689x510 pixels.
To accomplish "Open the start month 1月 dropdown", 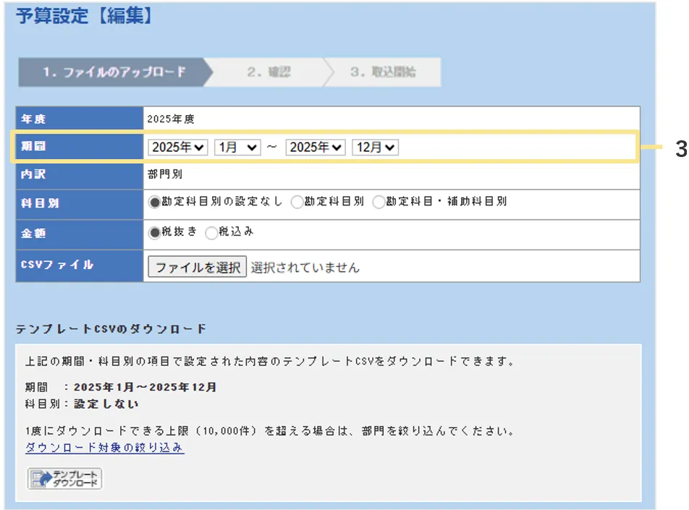I will [x=237, y=147].
